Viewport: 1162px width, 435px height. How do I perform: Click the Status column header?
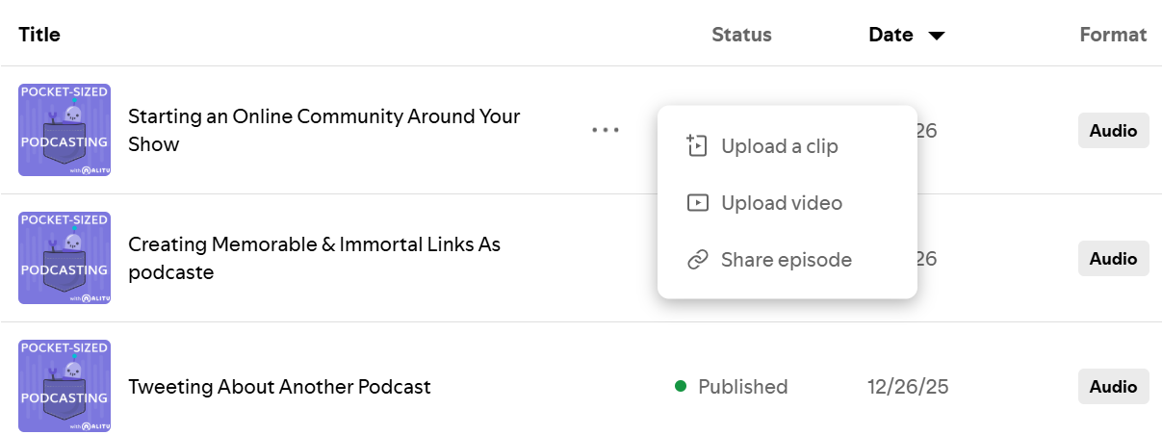[741, 35]
